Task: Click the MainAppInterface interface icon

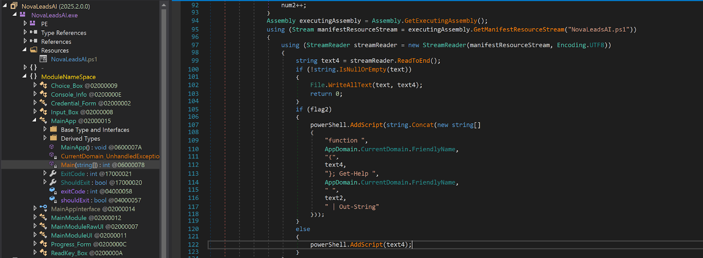Action: [x=43, y=208]
